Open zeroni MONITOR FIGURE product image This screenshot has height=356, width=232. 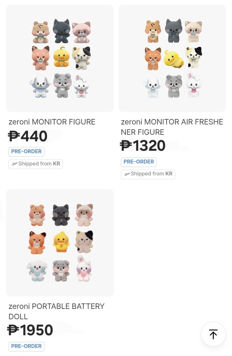click(60, 58)
